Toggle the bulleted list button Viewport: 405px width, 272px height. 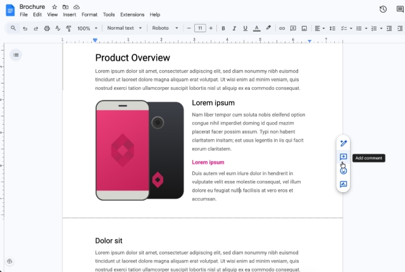click(x=359, y=28)
